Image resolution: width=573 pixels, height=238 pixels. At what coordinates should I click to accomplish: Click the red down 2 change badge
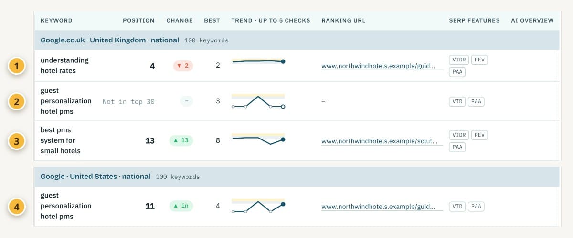[183, 66]
